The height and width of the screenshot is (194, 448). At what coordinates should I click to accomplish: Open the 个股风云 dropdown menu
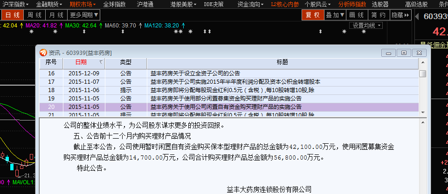pos(318,4)
